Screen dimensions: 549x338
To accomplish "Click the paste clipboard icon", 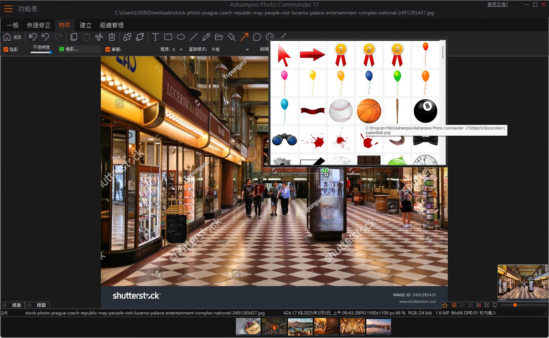I will tap(86, 37).
